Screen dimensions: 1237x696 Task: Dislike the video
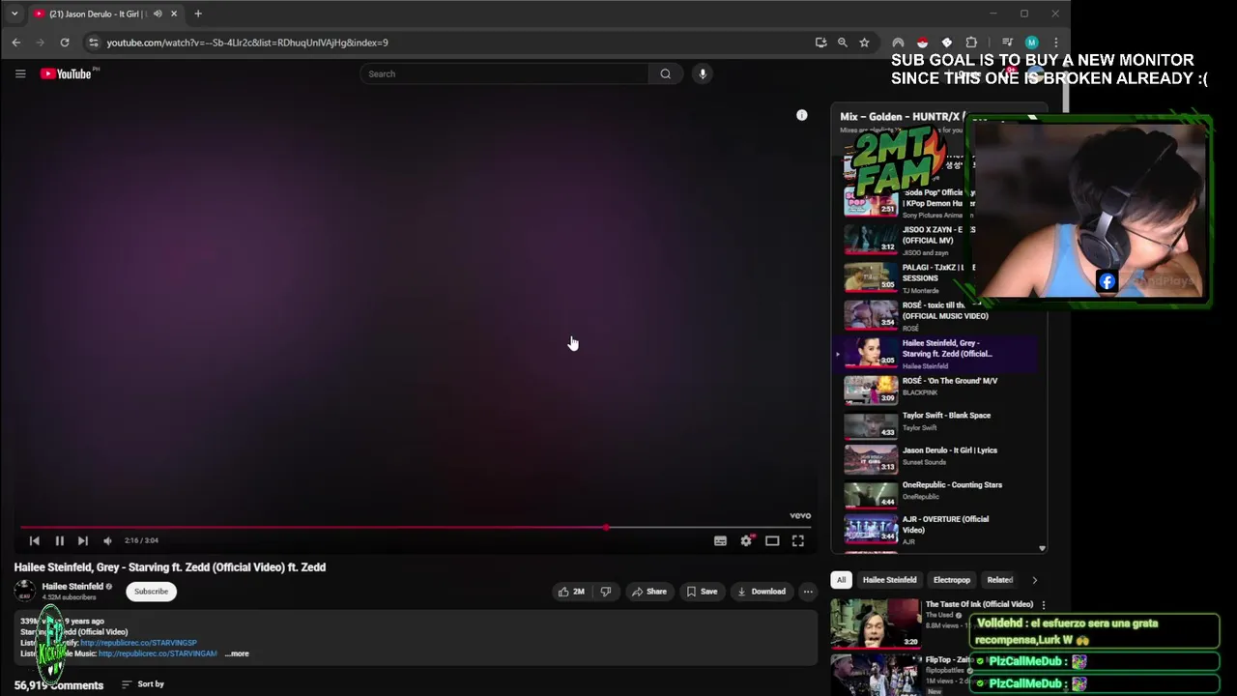point(606,592)
